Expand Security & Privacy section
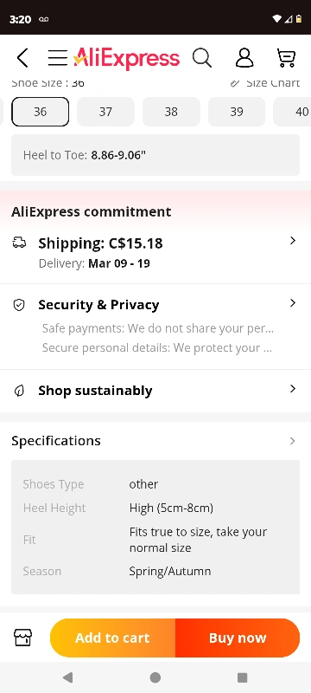Image resolution: width=311 pixels, height=693 pixels. click(x=155, y=327)
